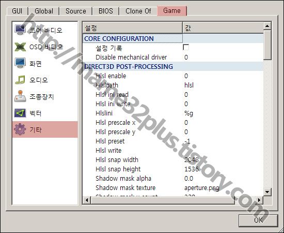284x233 pixels.
Task: Select the Hlsl write row
Action: [x=173, y=150]
